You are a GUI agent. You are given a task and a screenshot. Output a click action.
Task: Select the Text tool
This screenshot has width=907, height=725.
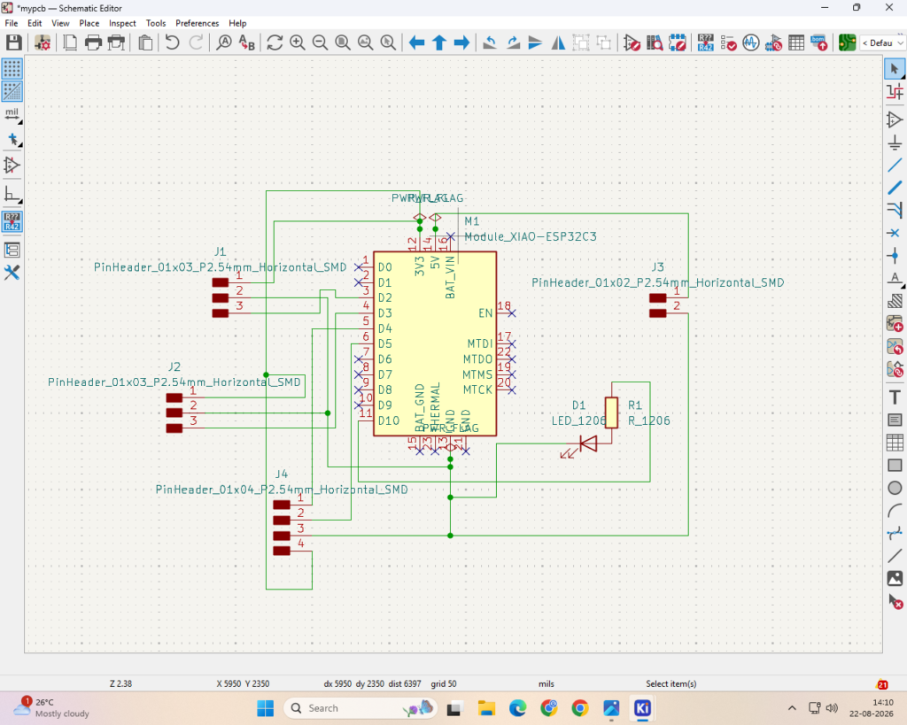895,397
